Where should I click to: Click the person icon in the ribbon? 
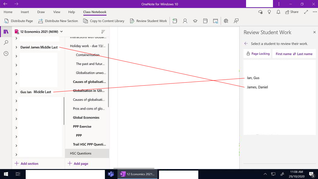[185, 21]
